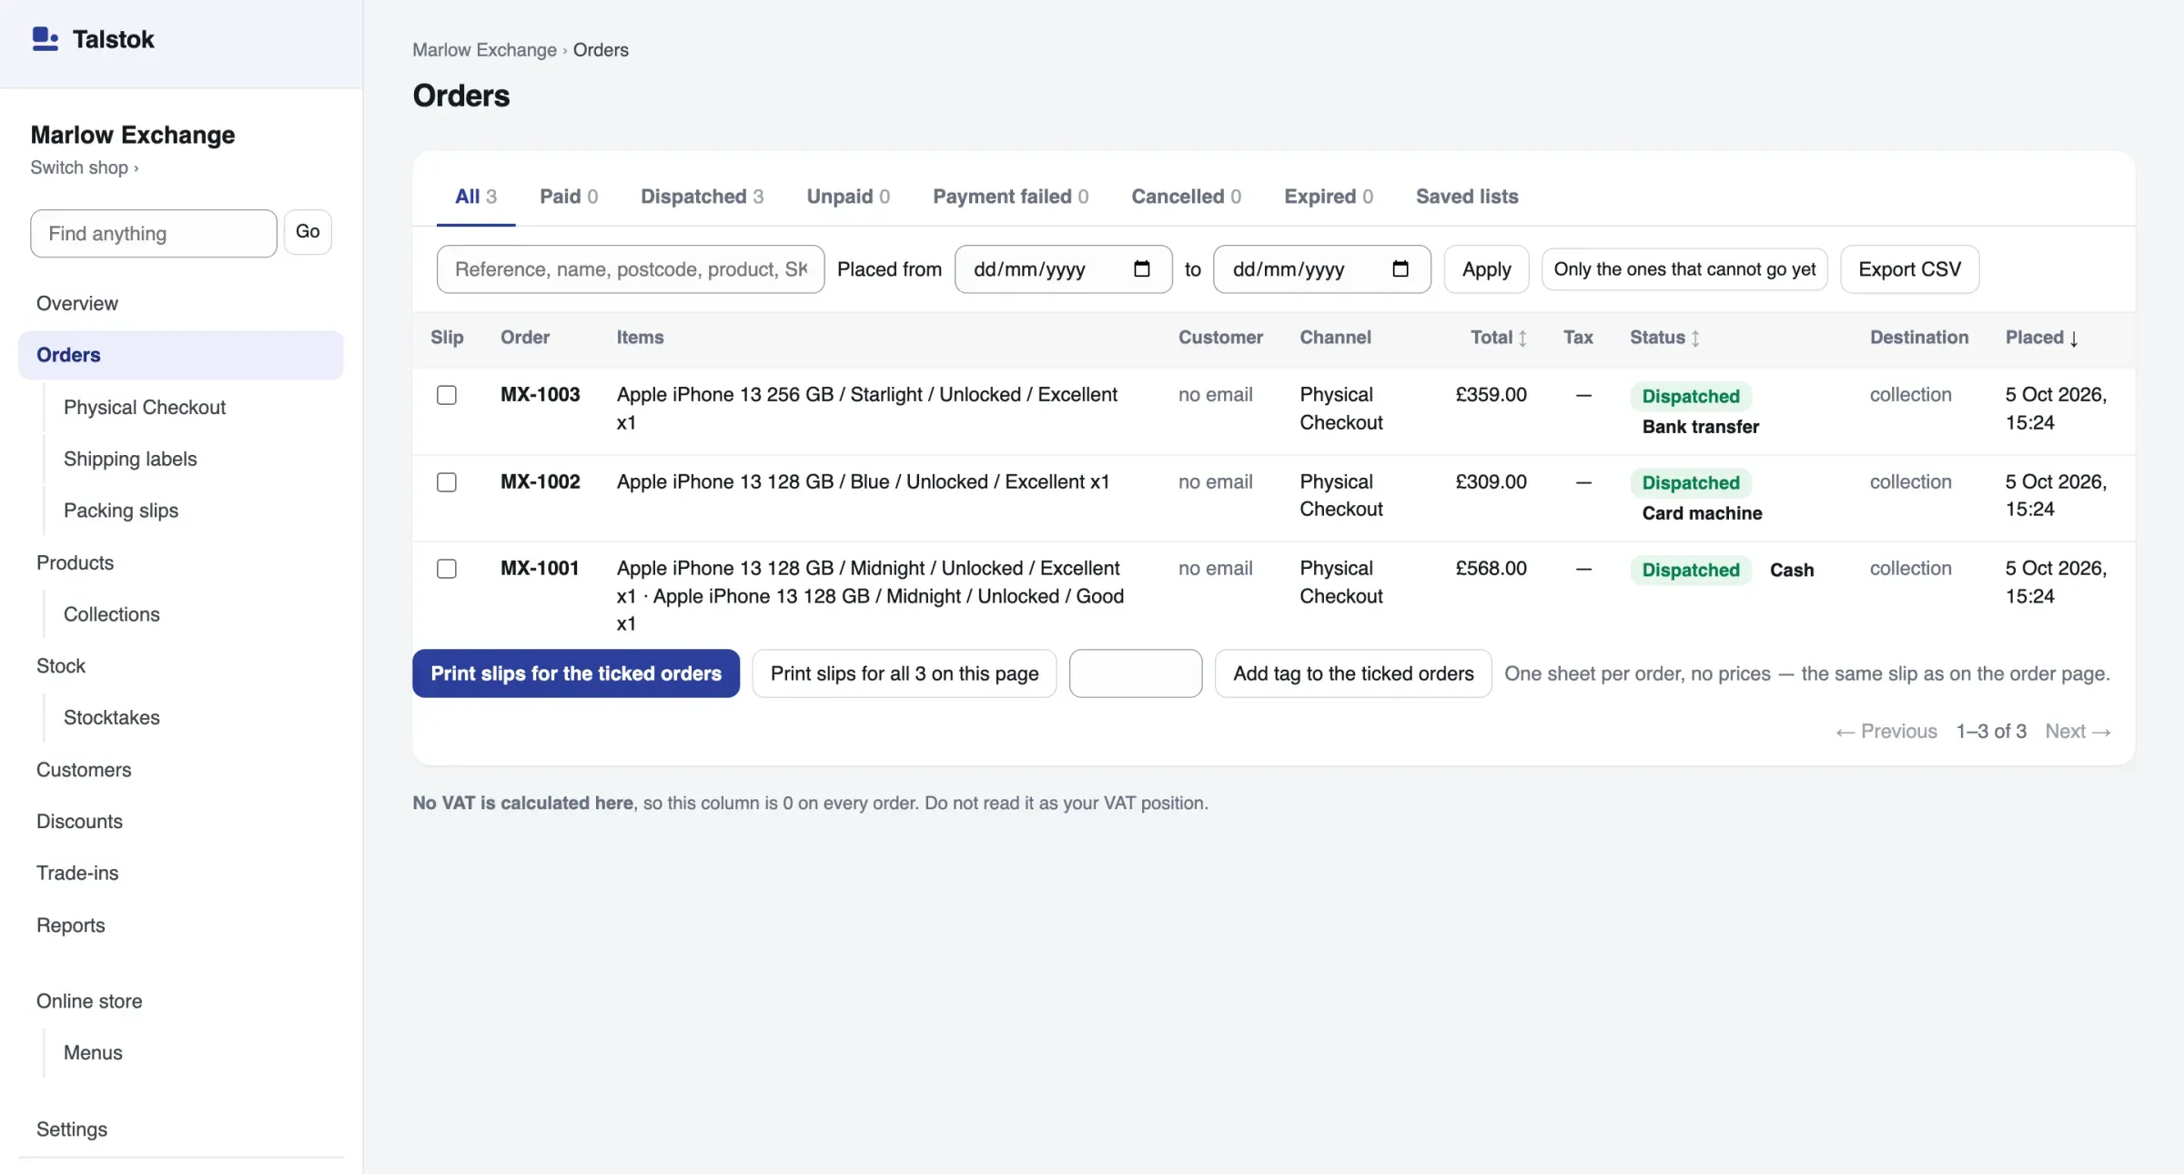Expand Switch shop chevron link
Screen dimensions: 2184x1174
[x=85, y=167]
